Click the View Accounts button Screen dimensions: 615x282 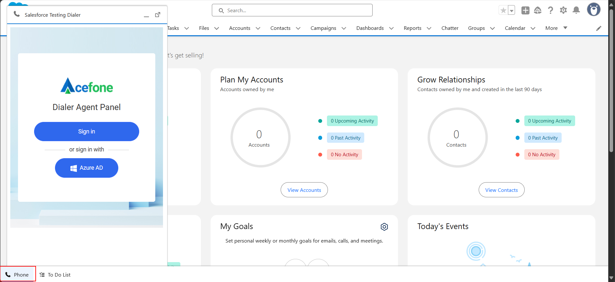tap(304, 190)
